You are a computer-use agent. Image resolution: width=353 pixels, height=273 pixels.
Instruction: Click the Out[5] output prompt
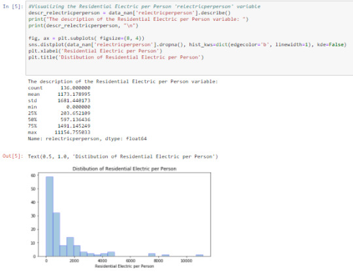(x=13, y=156)
